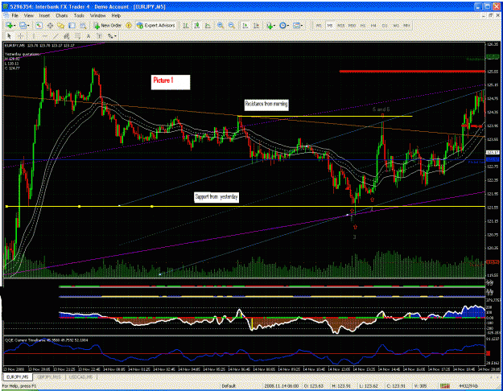
Task: Open the Tools menu
Action: (x=79, y=15)
